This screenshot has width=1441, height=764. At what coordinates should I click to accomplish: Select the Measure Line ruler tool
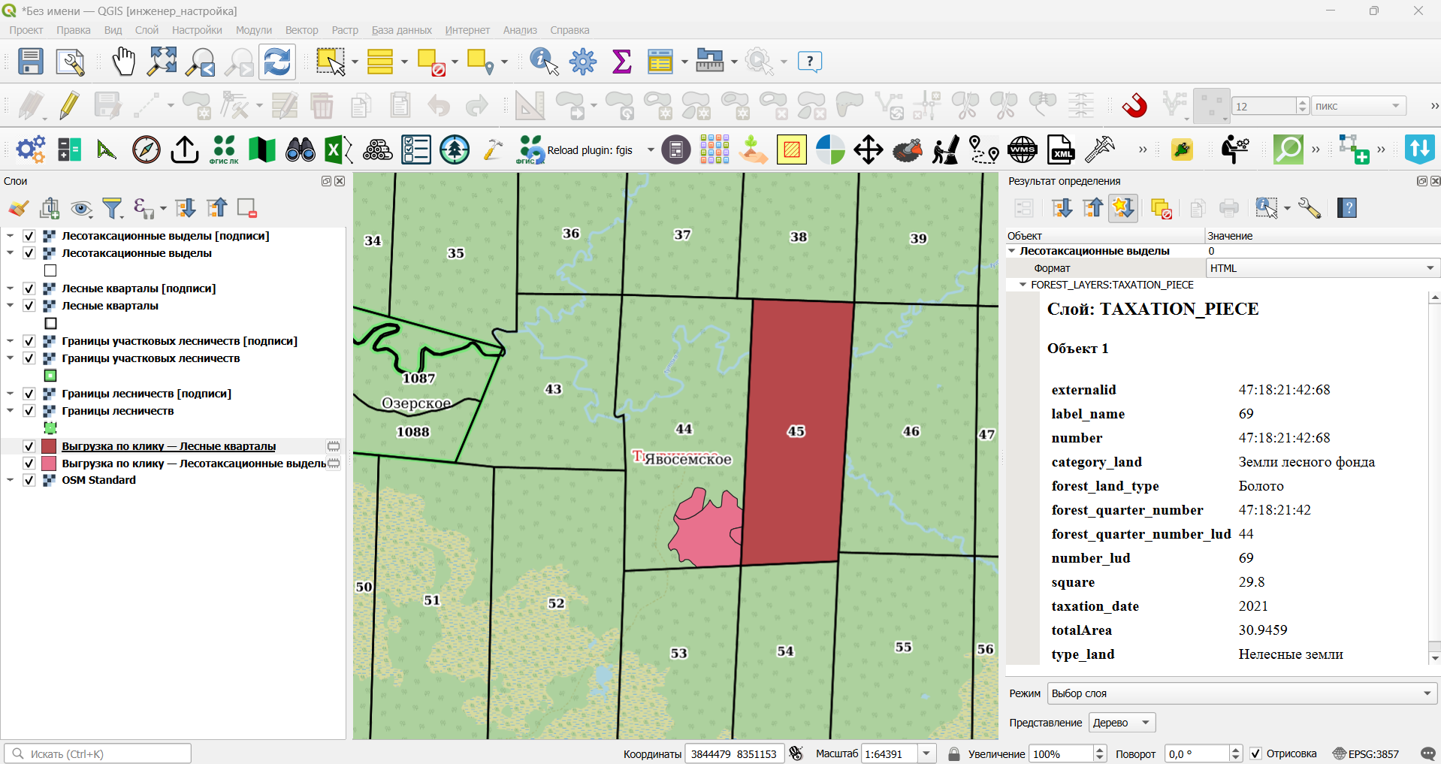pos(710,62)
